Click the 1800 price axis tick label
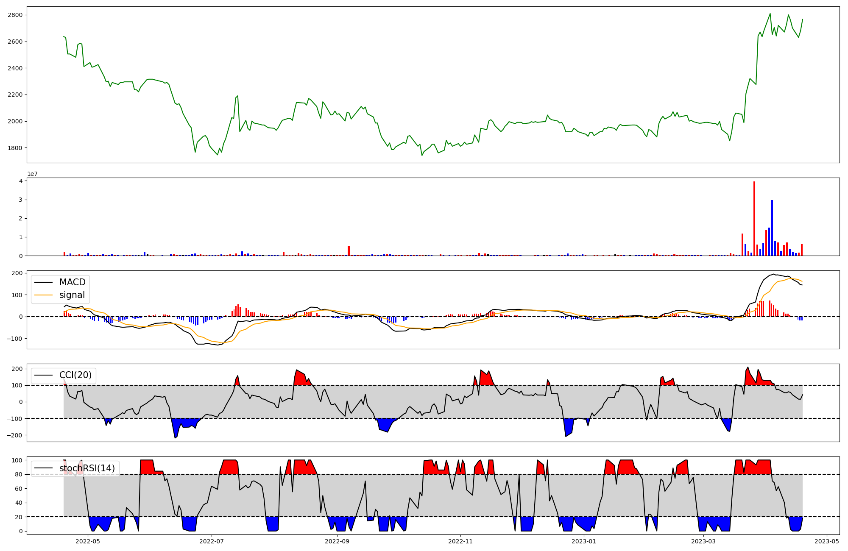Viewport: 848px width, 551px height. (x=15, y=148)
